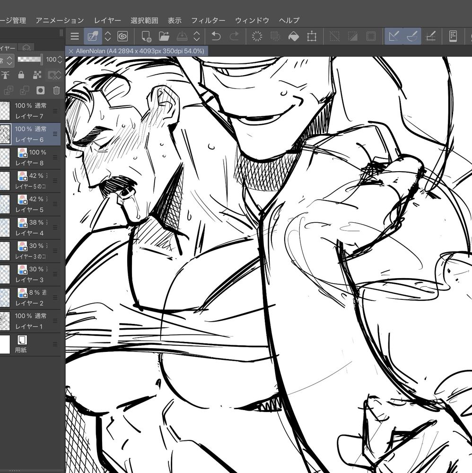
Task: Click the transform scale/rotate icon
Action: [312, 36]
